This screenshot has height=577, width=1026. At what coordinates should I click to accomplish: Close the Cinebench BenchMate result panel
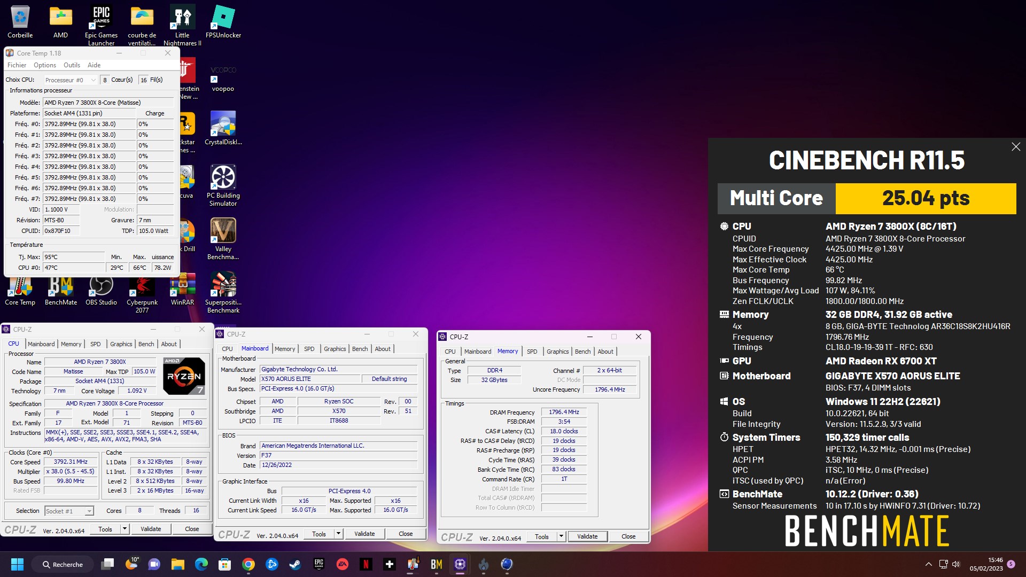coord(1016,147)
